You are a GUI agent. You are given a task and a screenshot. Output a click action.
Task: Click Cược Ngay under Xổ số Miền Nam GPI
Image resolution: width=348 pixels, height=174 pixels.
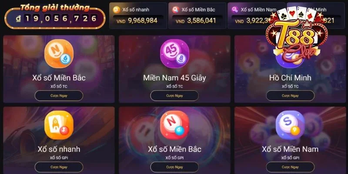click(290, 167)
